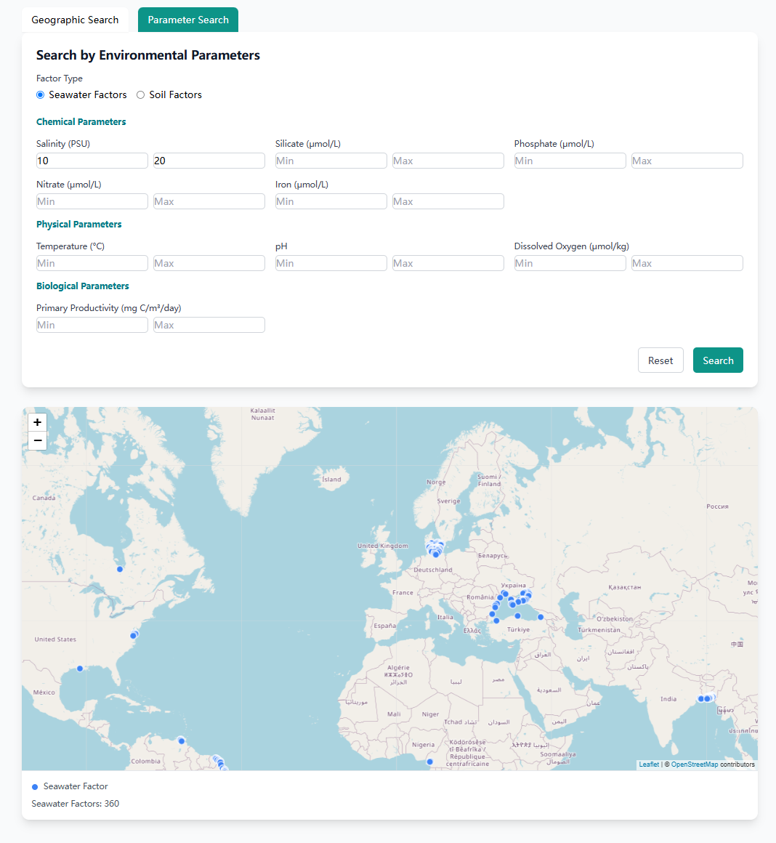Focus the Salinity maximum field showing 20
776x843 pixels.
(x=209, y=161)
